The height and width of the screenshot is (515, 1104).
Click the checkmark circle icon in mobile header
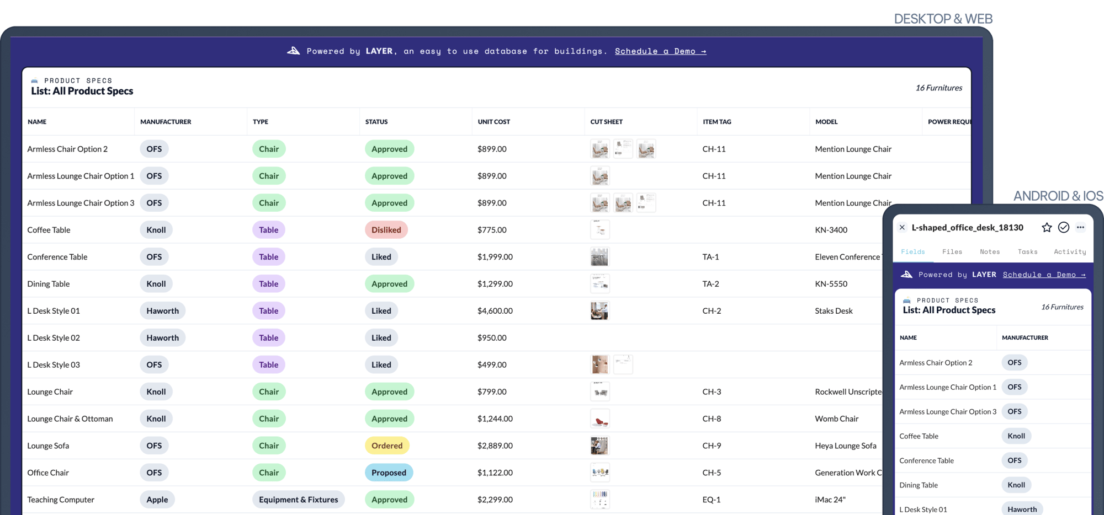coord(1064,227)
